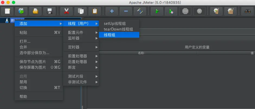Click the Toggle enable/disable toolbar icon
Screen dimensions: 255x109
coord(140,11)
